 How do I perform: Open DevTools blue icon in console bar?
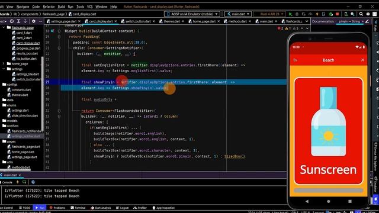point(33,182)
